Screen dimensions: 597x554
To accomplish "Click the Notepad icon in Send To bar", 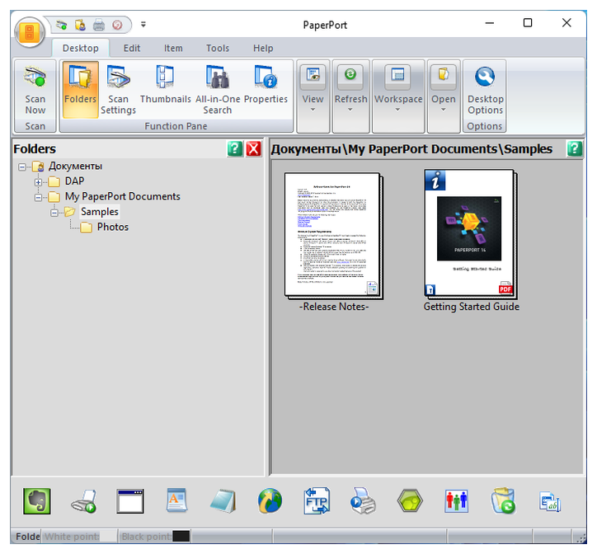I will (223, 501).
